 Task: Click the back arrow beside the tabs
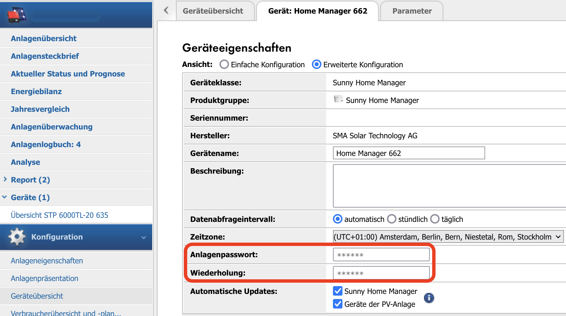coord(166,11)
